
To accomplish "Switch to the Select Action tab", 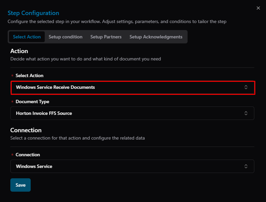I will pos(27,37).
